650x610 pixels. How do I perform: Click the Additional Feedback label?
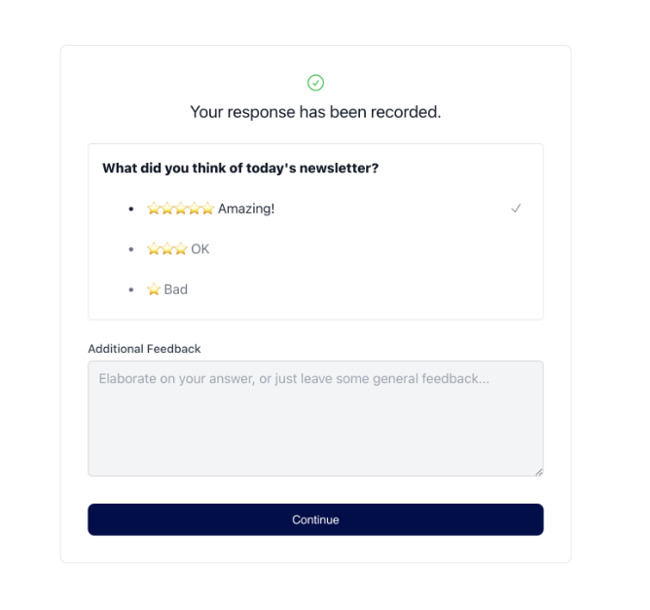[x=144, y=349]
